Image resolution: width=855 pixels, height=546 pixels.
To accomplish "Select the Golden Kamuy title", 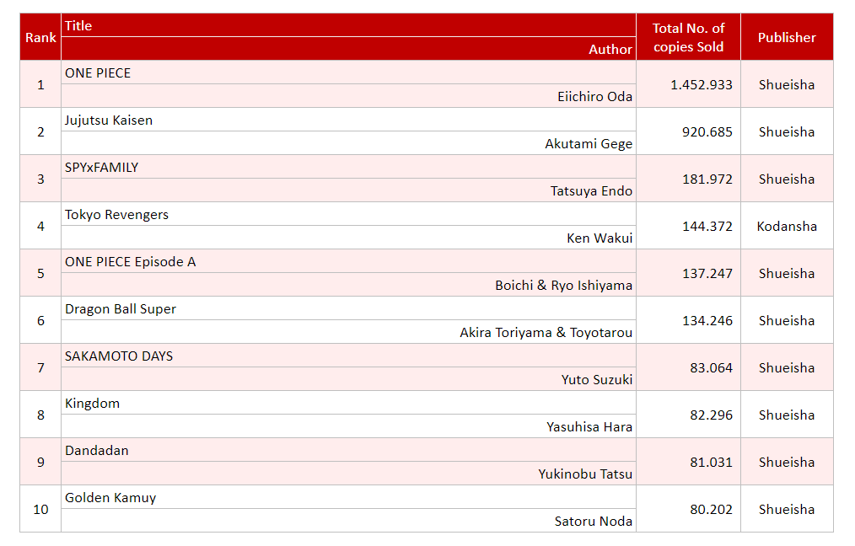I will pos(110,498).
